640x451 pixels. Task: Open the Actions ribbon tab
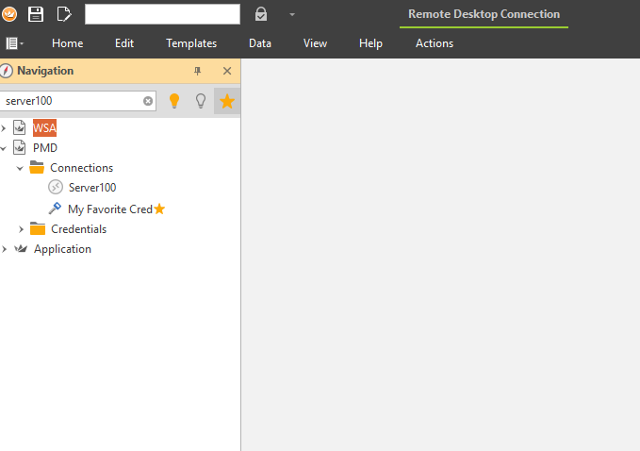point(434,43)
